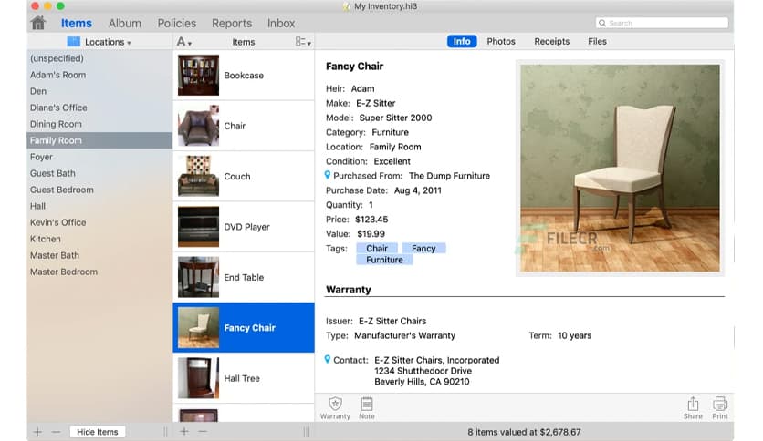Select the Info tab
763x441 pixels.
[x=462, y=41]
